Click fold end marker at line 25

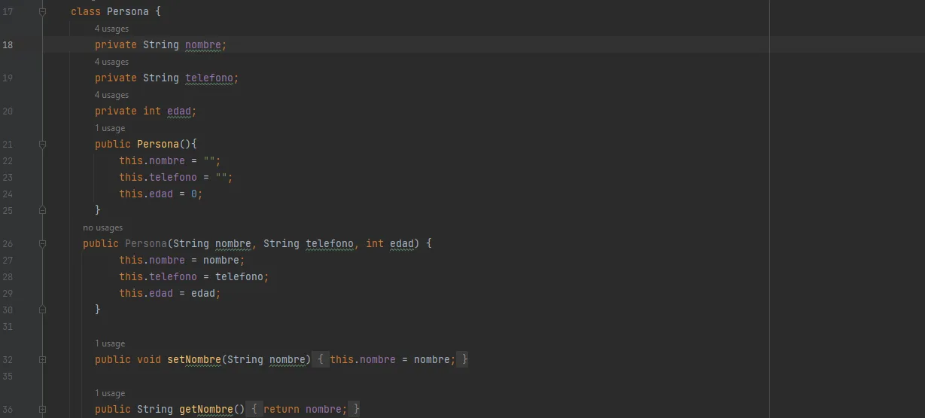click(x=43, y=210)
